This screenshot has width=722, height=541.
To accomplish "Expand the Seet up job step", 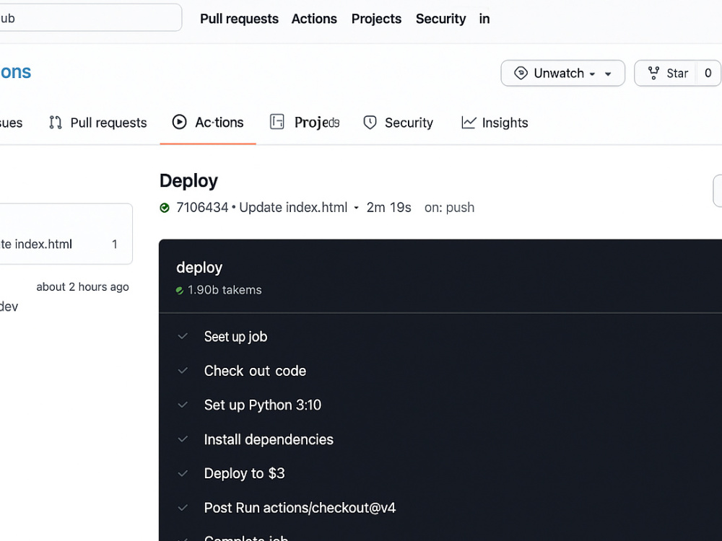I will pos(235,337).
